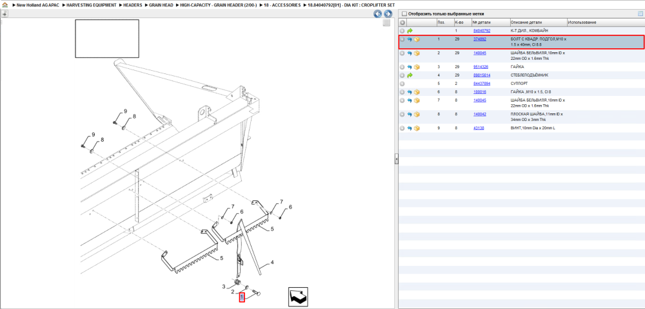Image resolution: width=645 pixels, height=309 pixels.
Task: Sort by the 'Поз.' column header
Action: (444, 23)
